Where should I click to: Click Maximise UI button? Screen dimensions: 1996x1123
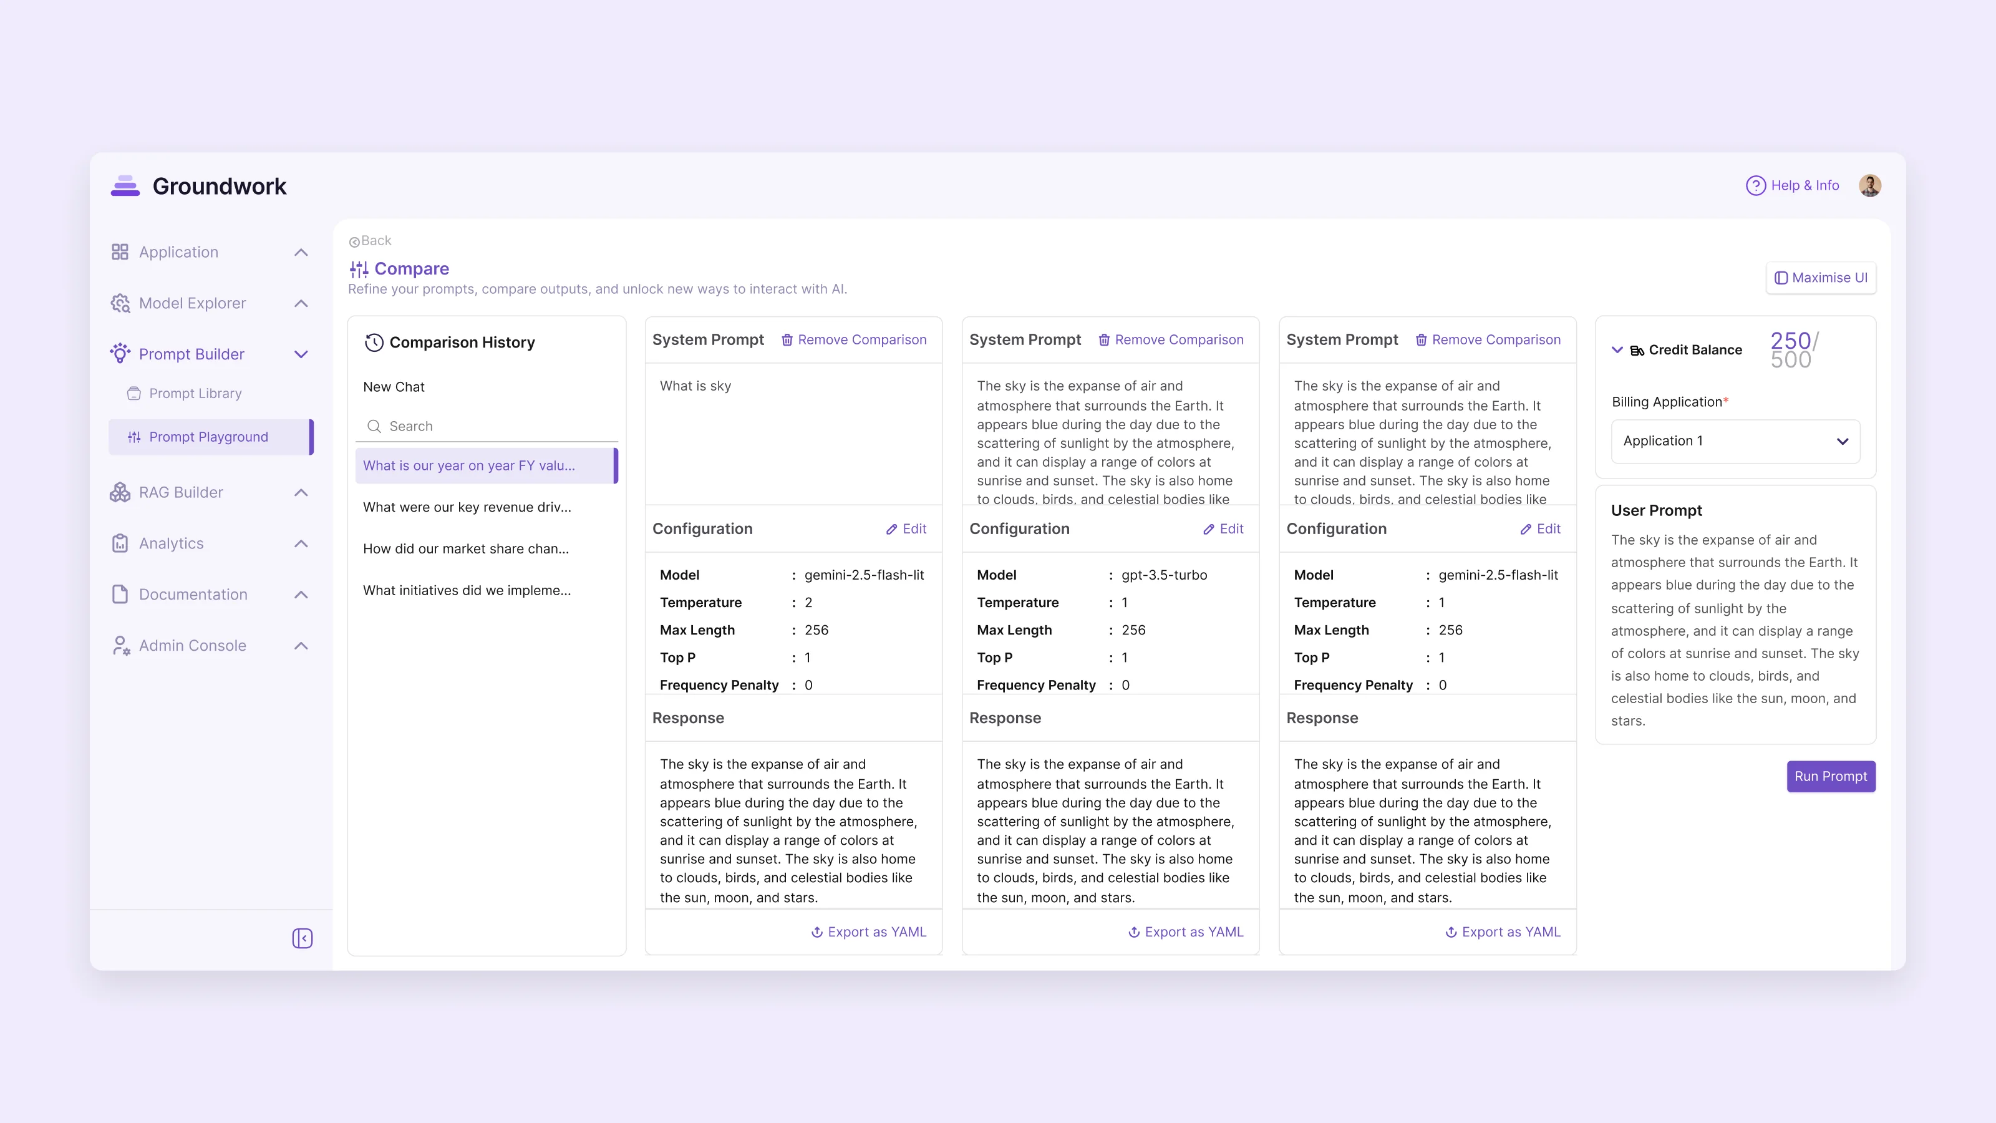pos(1821,278)
